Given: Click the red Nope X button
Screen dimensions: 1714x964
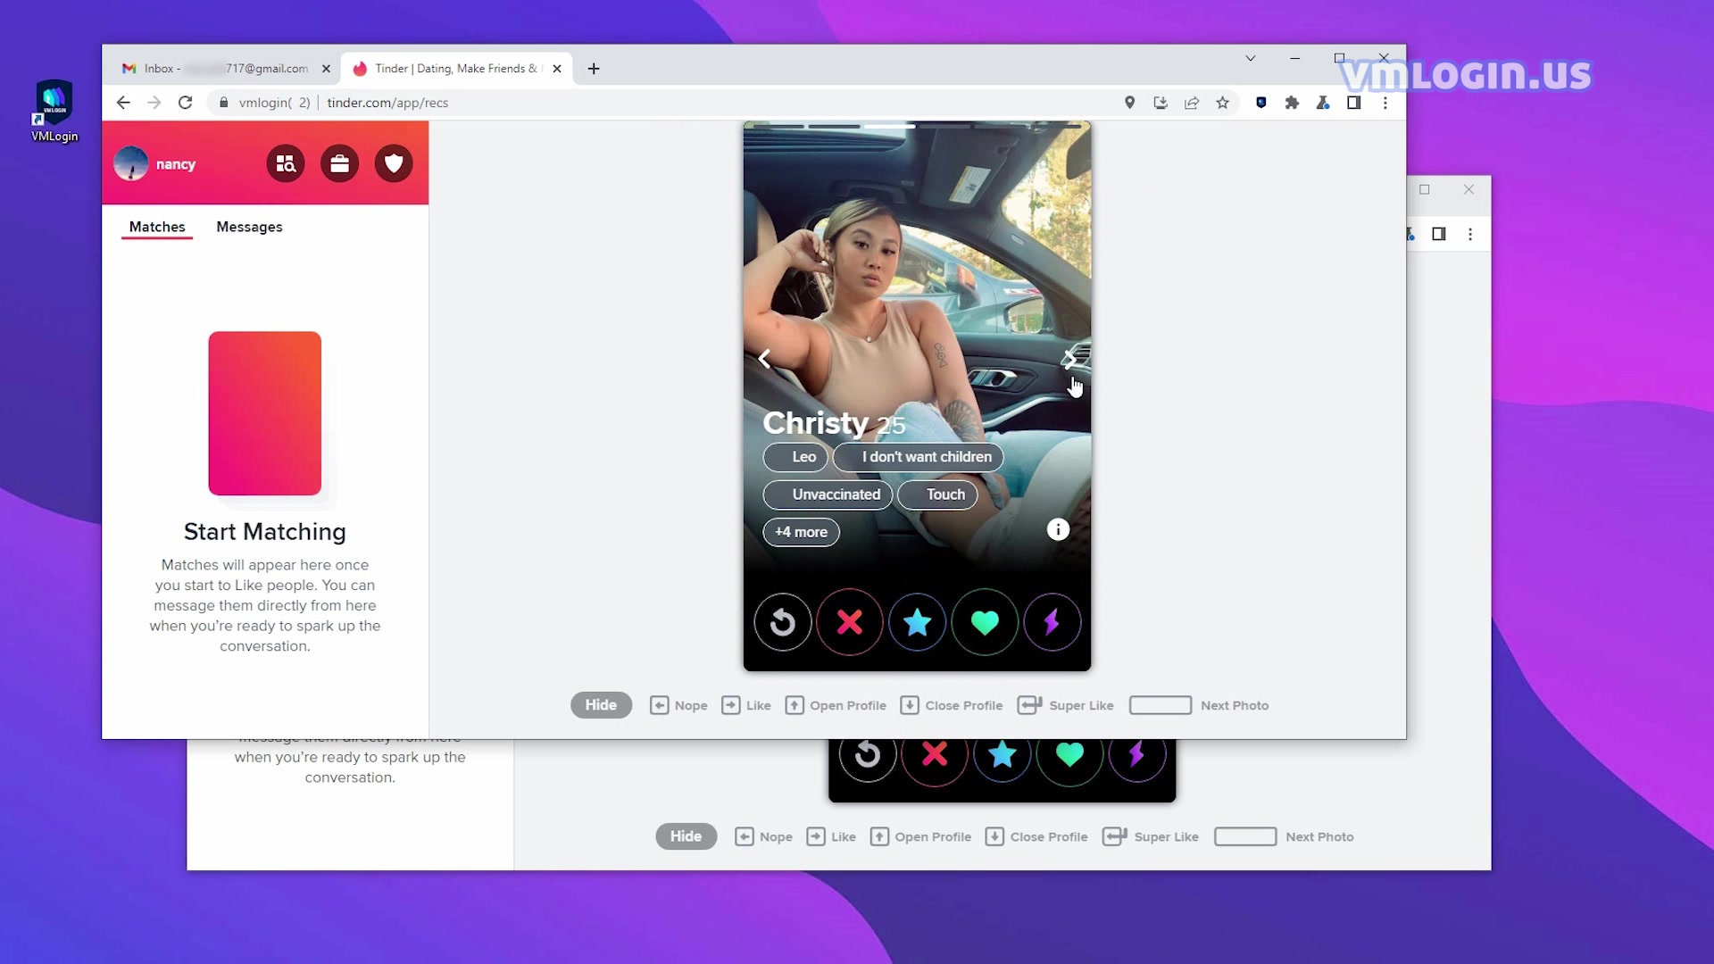Looking at the screenshot, I should tap(850, 622).
